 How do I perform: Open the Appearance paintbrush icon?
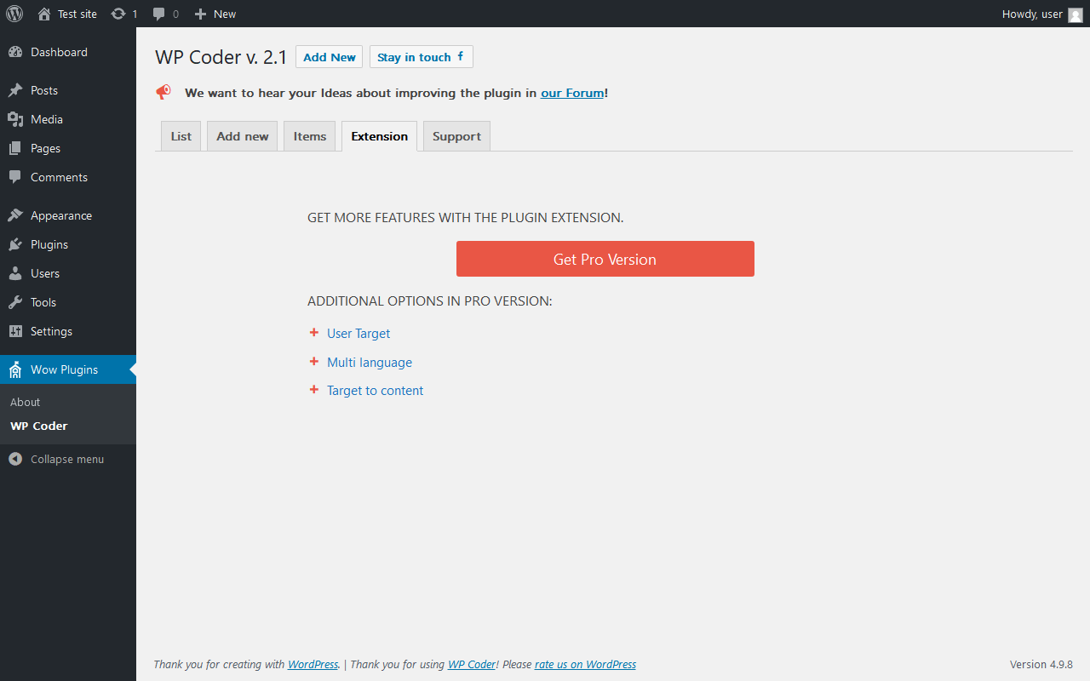[15, 215]
